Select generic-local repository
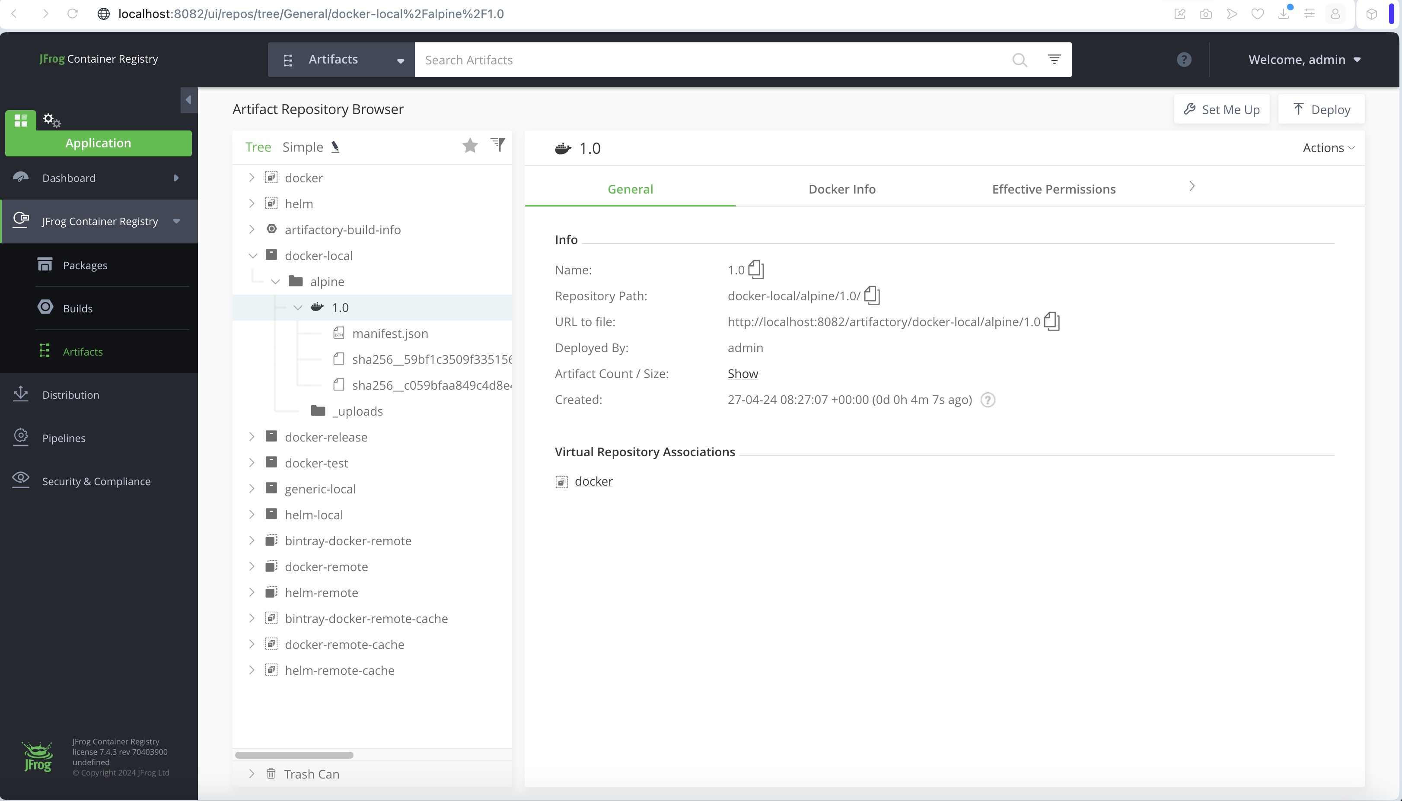This screenshot has height=801, width=1402. (x=320, y=489)
